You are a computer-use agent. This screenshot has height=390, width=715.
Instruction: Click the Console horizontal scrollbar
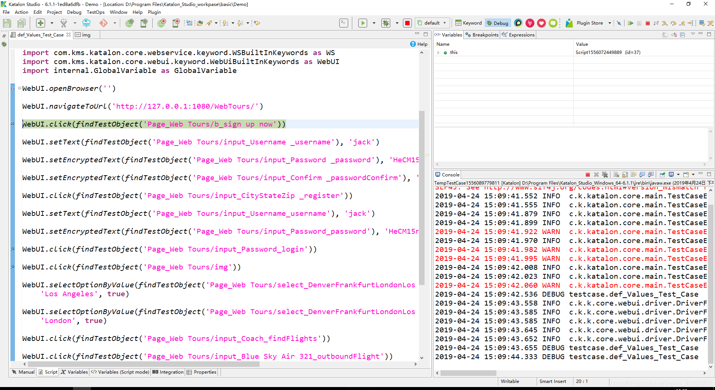pos(468,373)
